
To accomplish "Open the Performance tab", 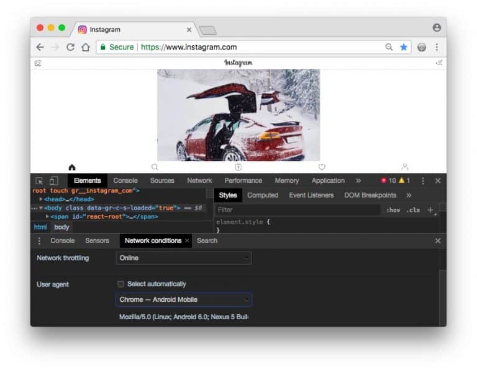I will click(x=243, y=180).
